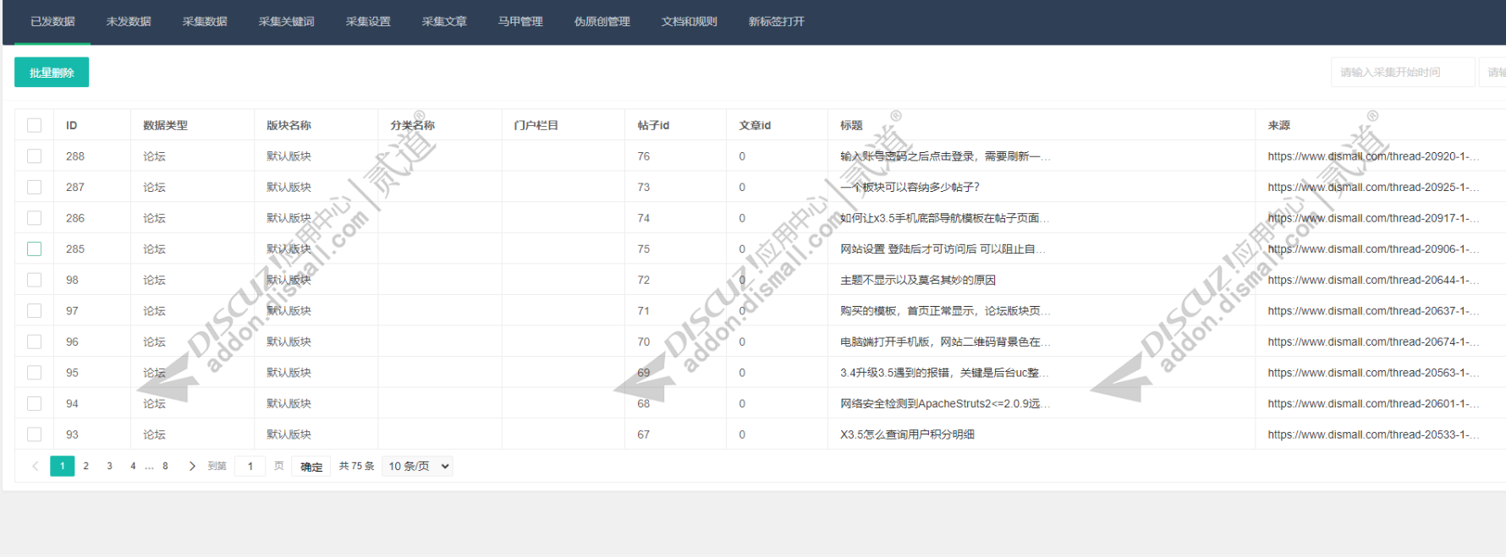Click title 一个板块可以容纳多少帖子?
The image size is (1506, 557).
tap(910, 187)
